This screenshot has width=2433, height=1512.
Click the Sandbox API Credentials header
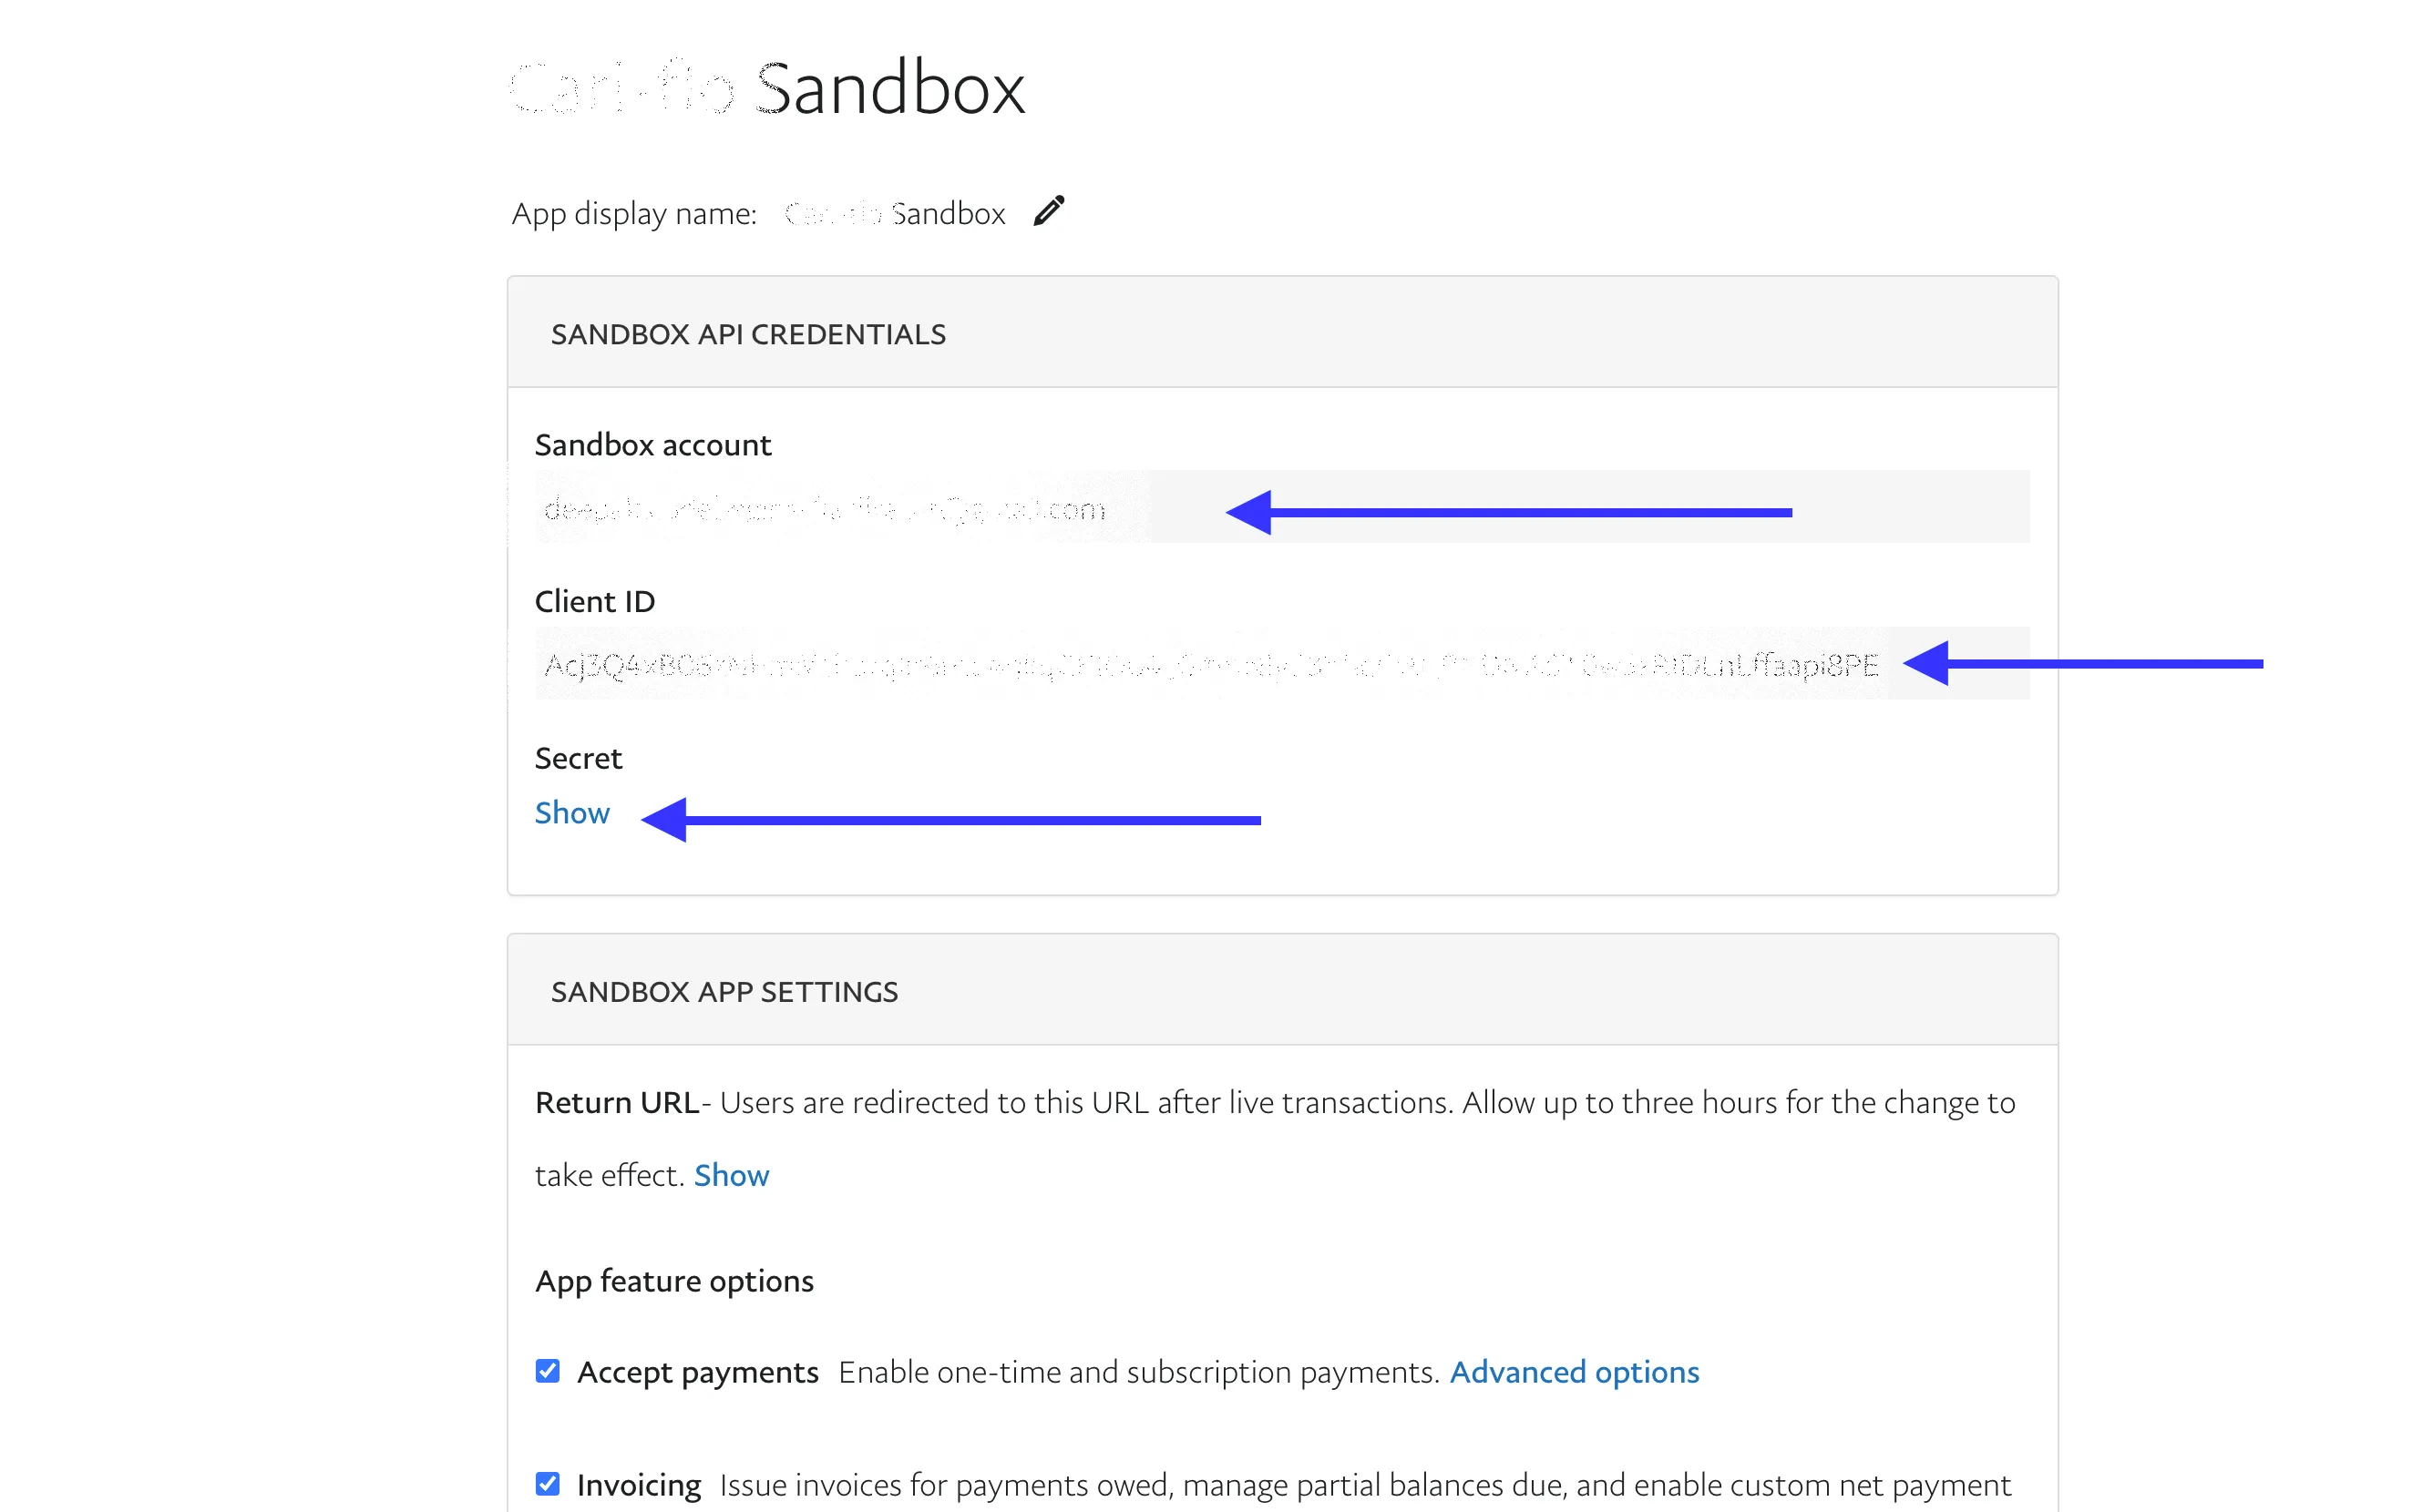pos(747,334)
